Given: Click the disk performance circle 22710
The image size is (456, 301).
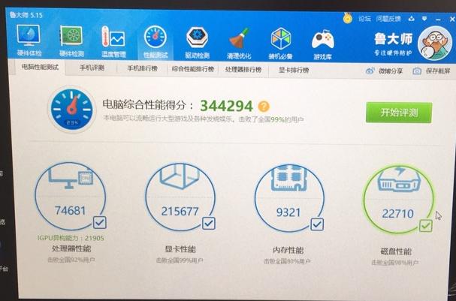Looking at the screenshot, I should click(398, 200).
